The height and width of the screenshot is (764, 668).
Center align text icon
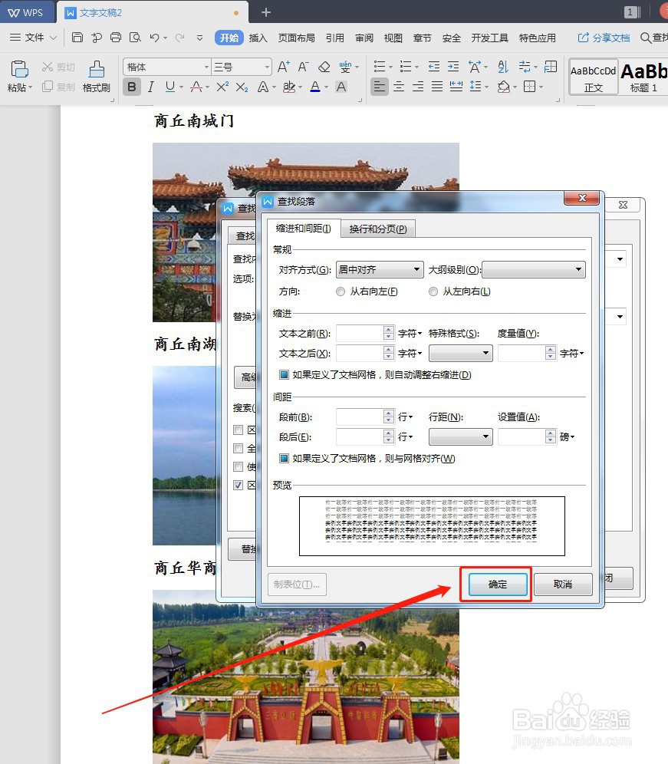[x=399, y=87]
